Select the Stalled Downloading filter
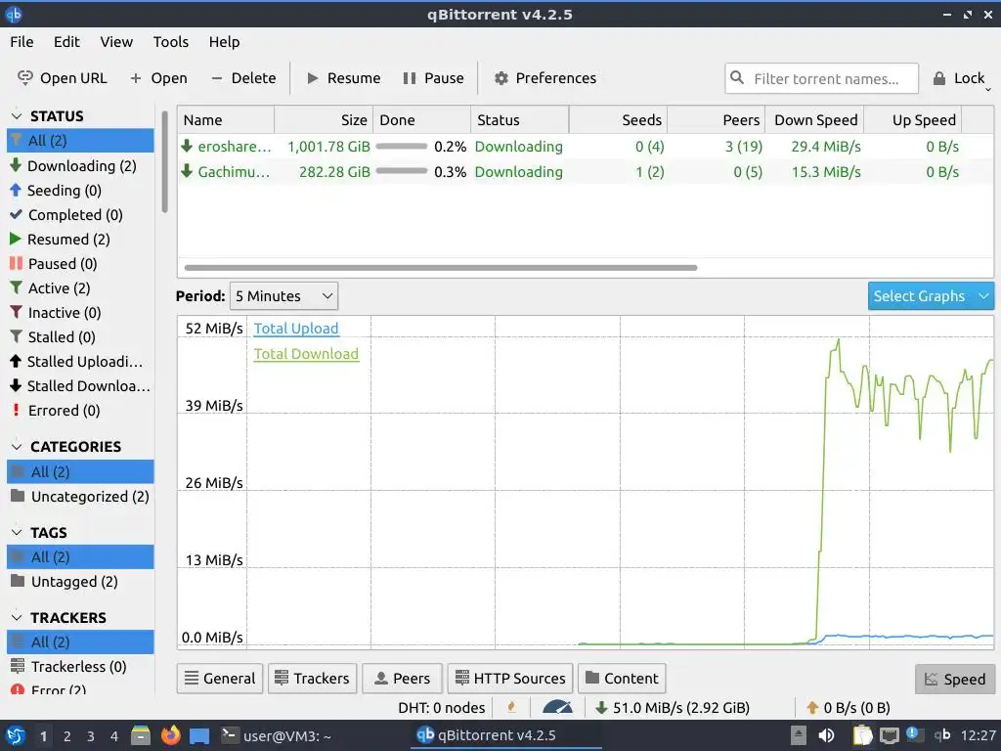The image size is (1001, 751). 80,385
